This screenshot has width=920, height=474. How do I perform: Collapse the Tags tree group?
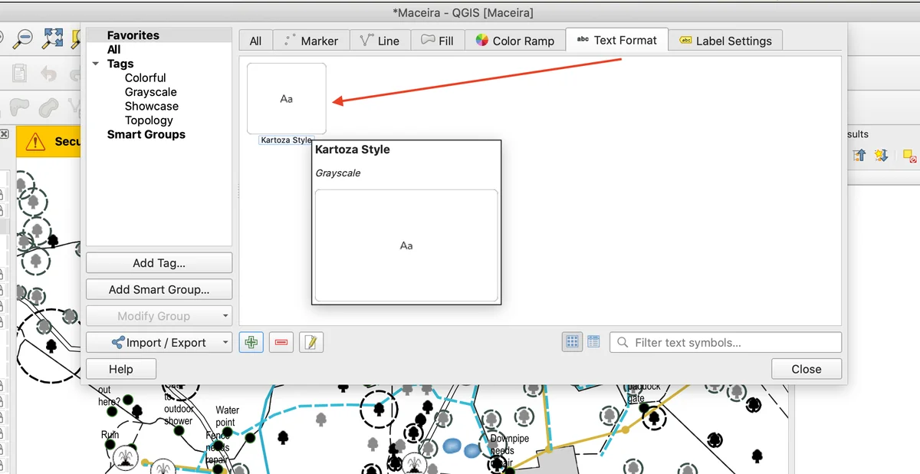pos(96,64)
